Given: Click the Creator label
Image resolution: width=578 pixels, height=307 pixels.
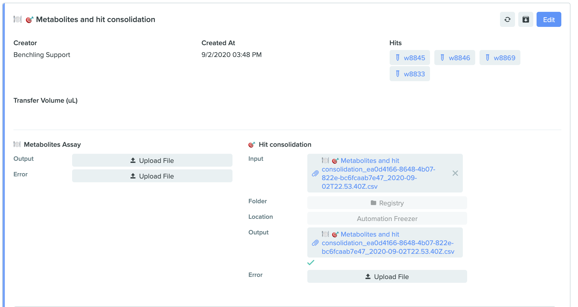Looking at the screenshot, I should (x=25, y=43).
